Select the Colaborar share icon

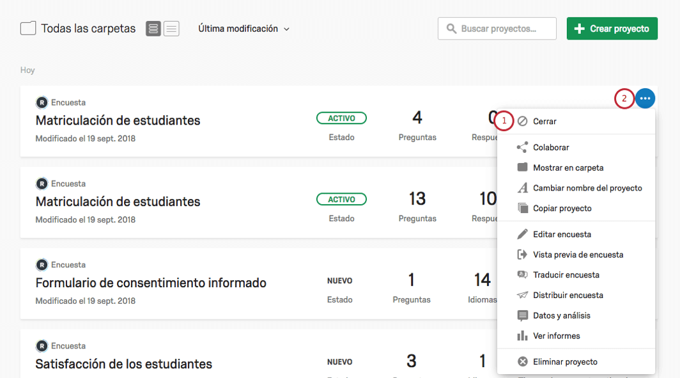click(522, 148)
